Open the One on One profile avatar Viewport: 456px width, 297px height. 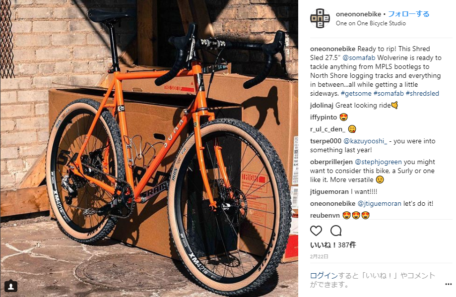(320, 18)
